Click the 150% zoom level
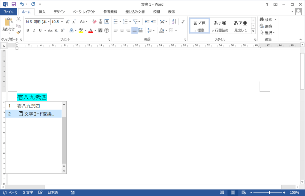 click(294, 192)
